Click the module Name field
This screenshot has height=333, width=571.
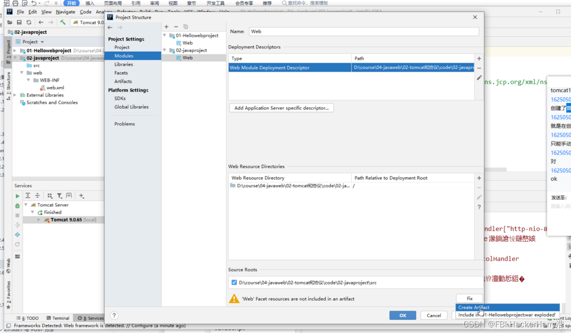[364, 32]
